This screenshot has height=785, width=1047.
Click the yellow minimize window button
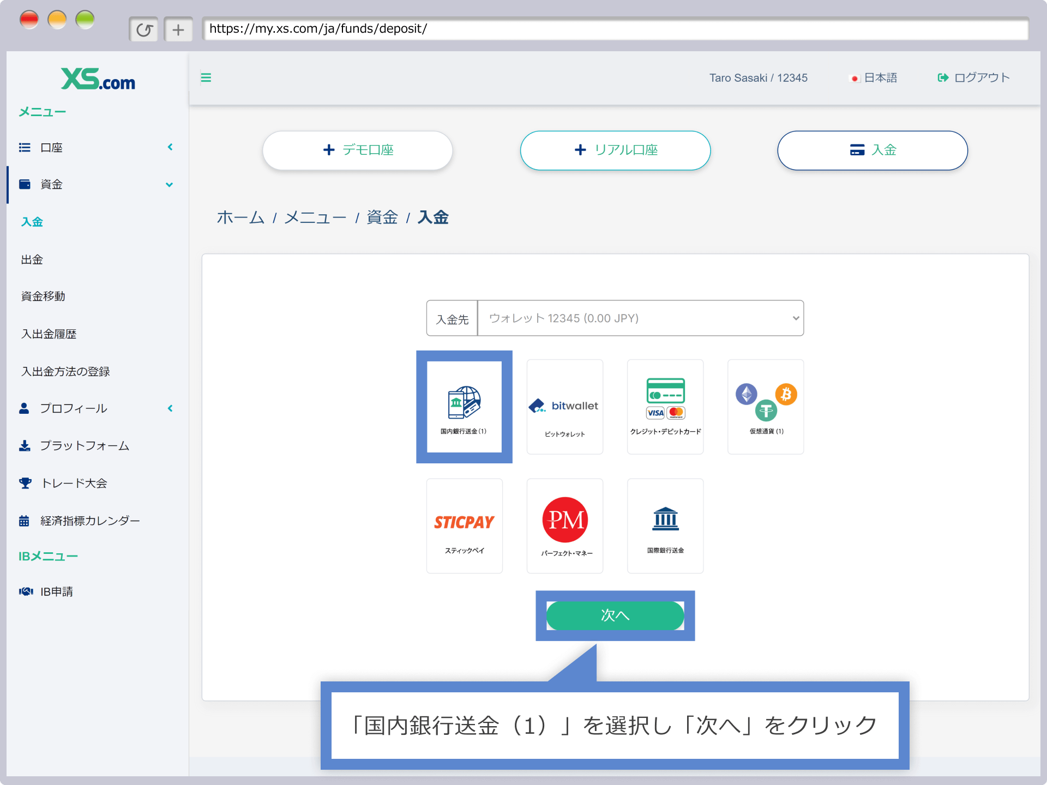(x=57, y=20)
